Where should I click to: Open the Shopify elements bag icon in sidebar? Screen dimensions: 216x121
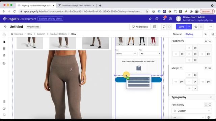click(x=4, y=42)
